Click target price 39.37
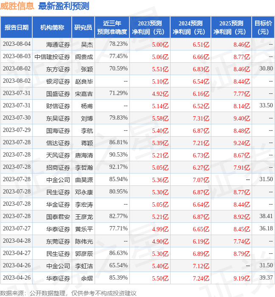Viewport: 275px width, 297px height. 266,278
